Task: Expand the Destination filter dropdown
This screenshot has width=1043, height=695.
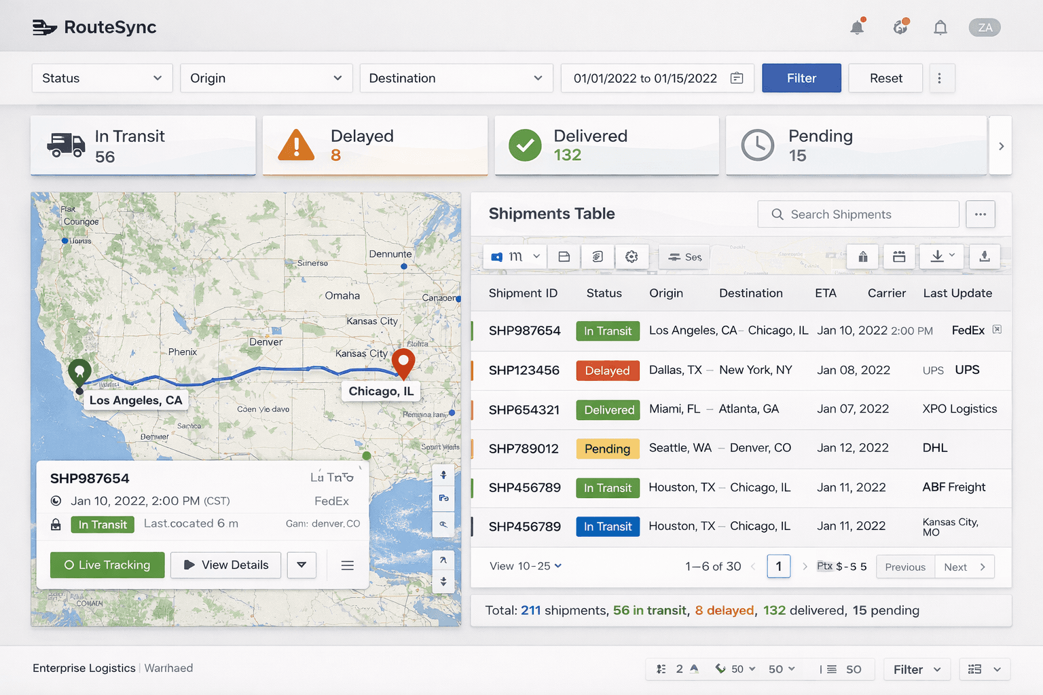Action: [x=456, y=78]
